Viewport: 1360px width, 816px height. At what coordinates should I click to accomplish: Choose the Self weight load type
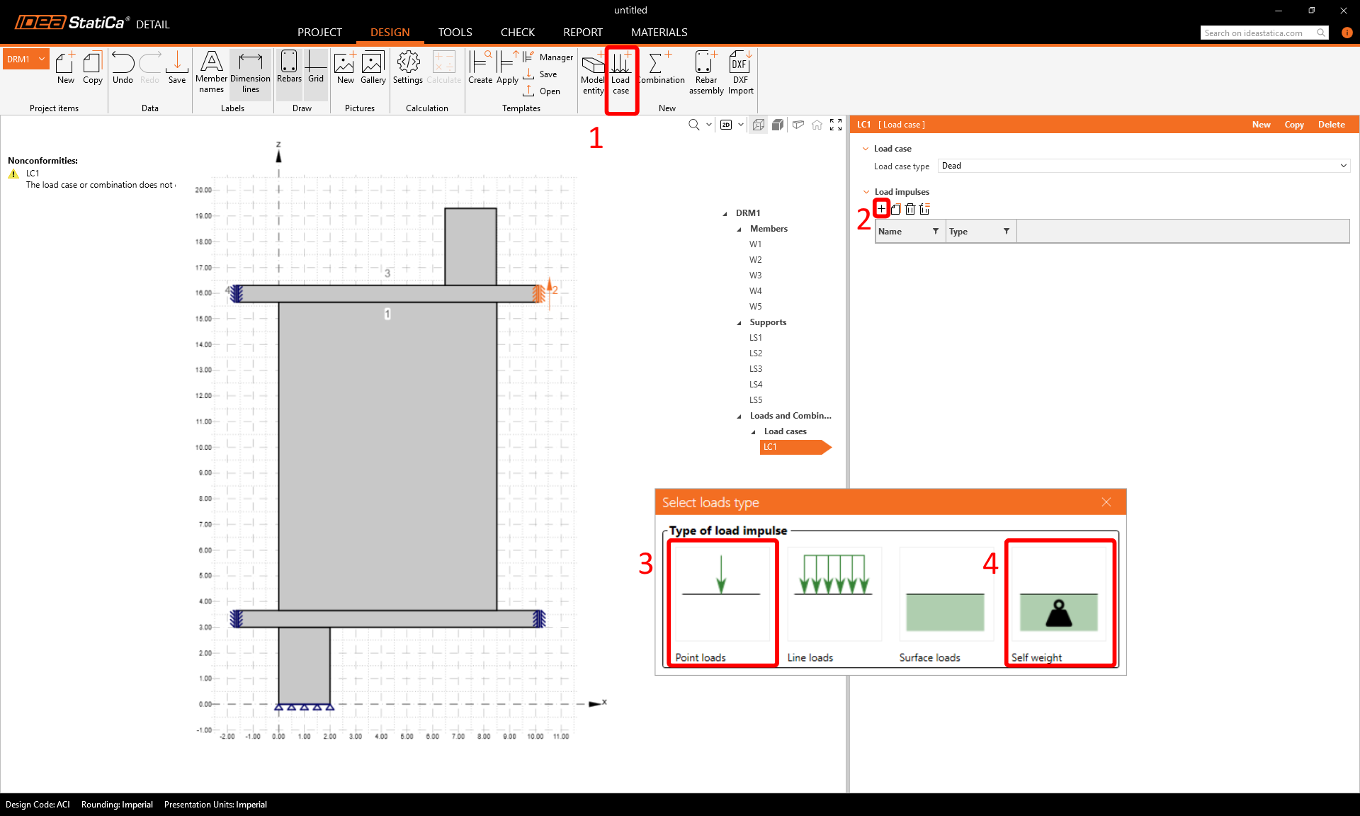pyautogui.click(x=1058, y=602)
